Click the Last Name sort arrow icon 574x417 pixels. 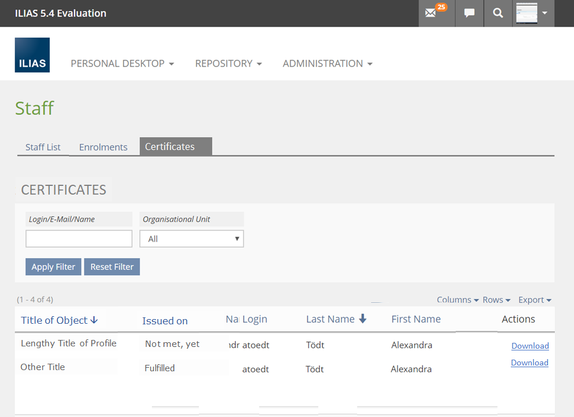[363, 319]
